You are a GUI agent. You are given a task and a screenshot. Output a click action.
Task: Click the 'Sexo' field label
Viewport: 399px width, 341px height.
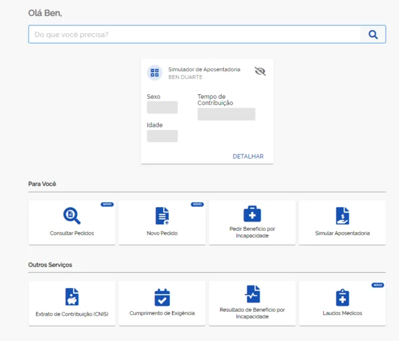point(153,97)
